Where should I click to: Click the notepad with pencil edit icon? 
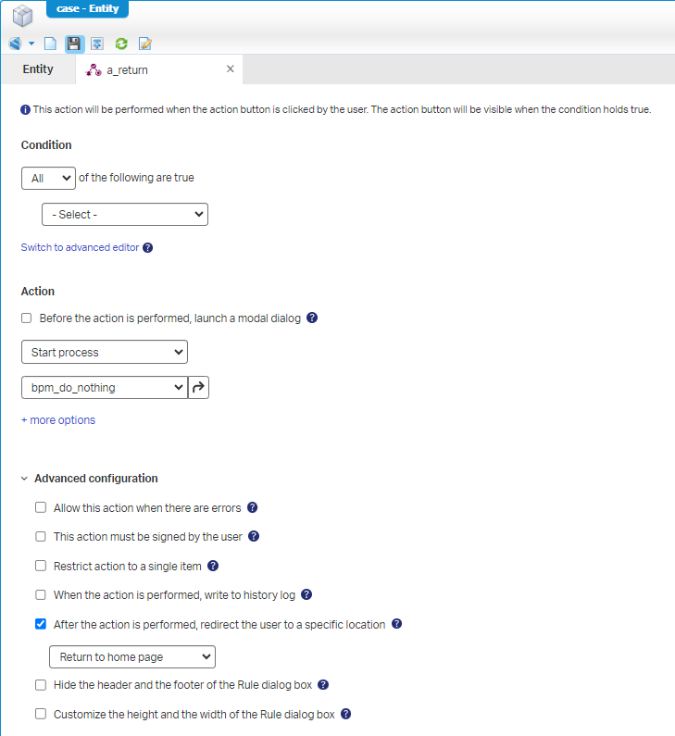coord(145,44)
